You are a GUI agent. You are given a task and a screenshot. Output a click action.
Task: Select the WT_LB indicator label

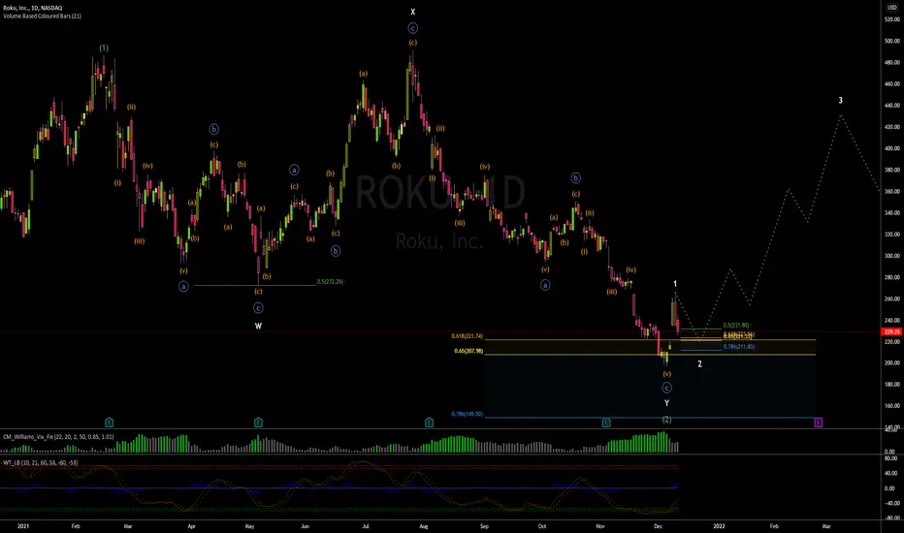(x=41, y=462)
